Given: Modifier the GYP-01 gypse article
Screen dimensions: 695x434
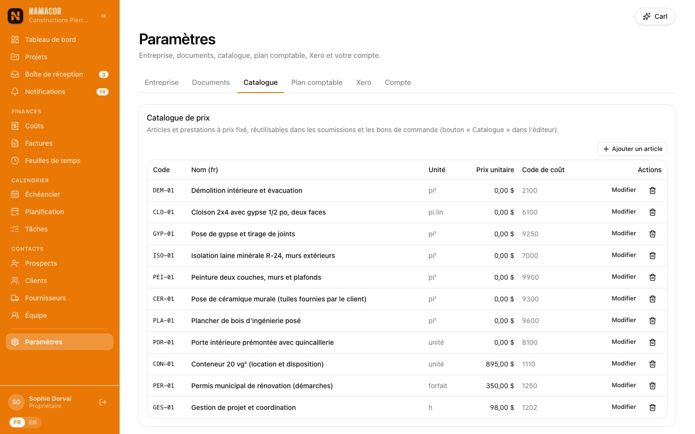Looking at the screenshot, I should coord(624,233).
